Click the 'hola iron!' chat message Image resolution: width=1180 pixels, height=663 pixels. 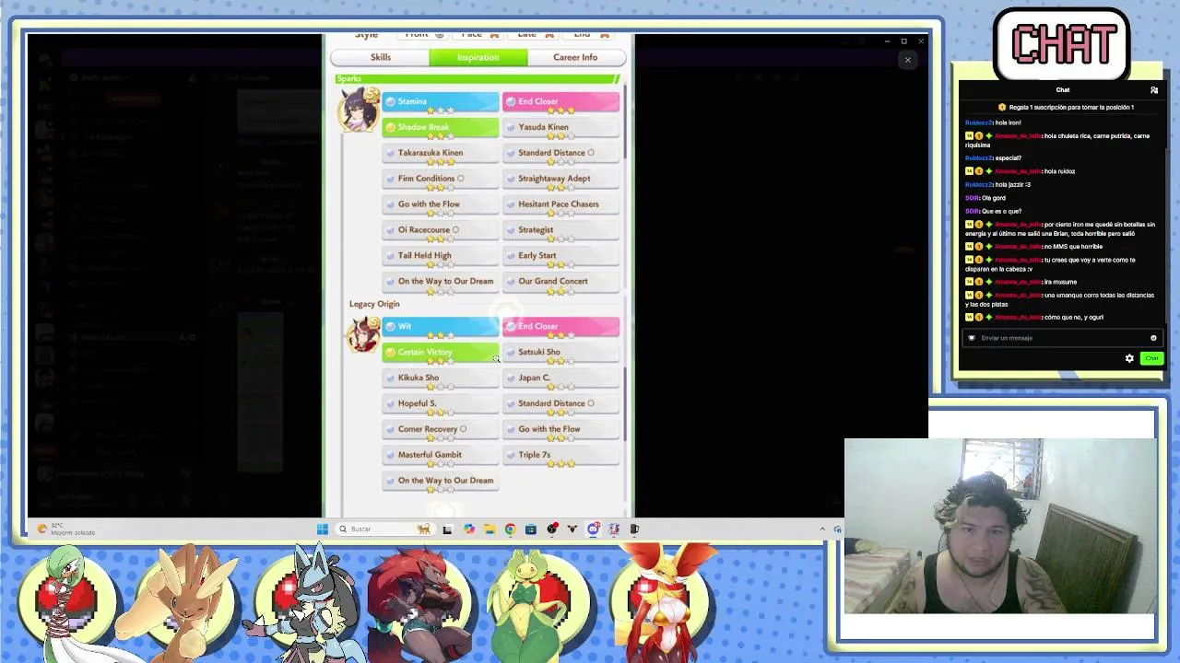point(993,122)
